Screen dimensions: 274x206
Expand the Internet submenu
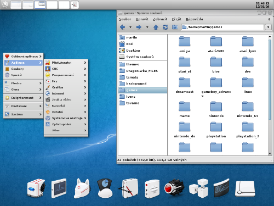(x=66, y=93)
